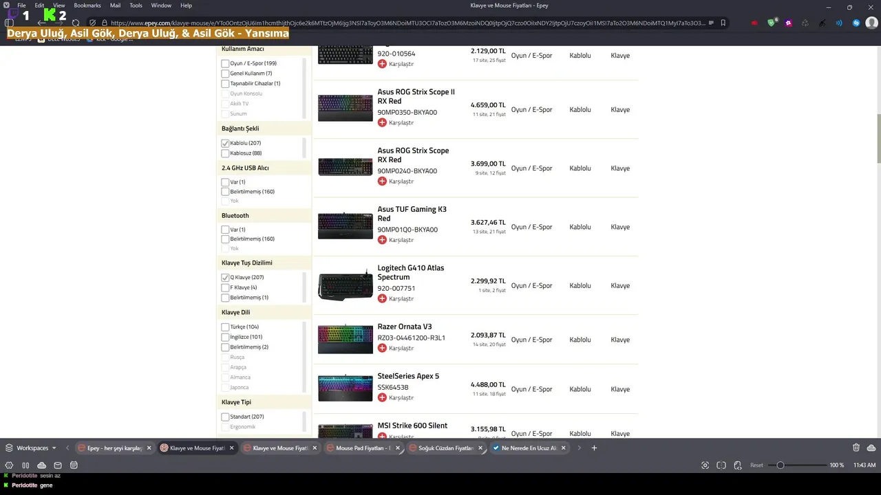Click Karşılaştır plus icon for Logitech G410 Atlas Spectrum

click(382, 298)
